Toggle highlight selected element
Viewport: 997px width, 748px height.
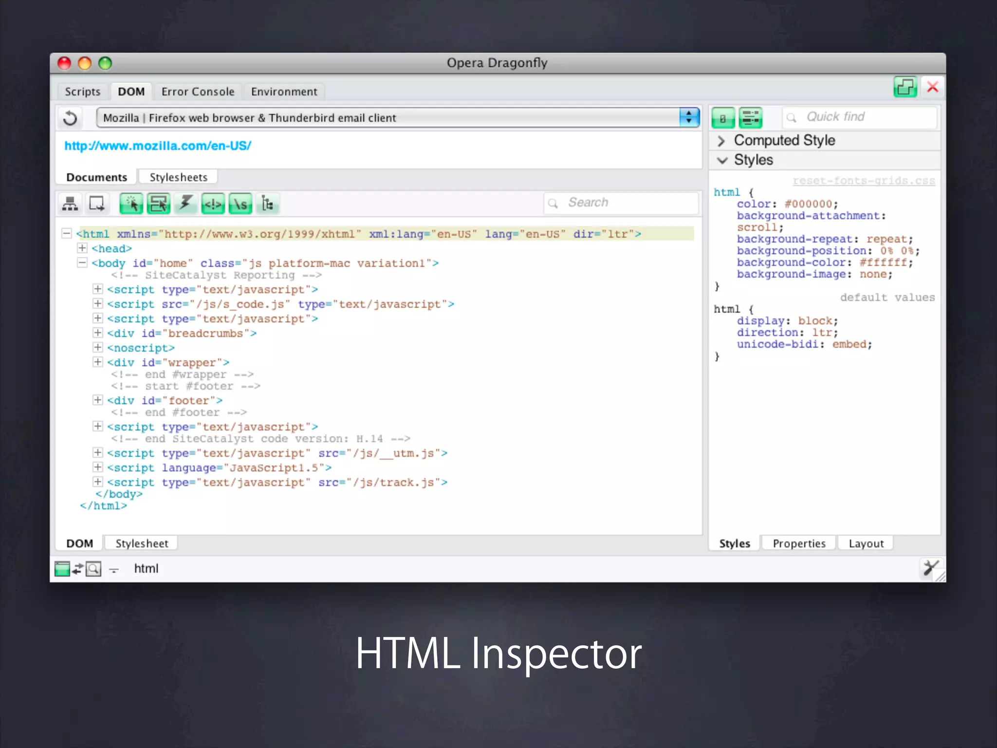click(159, 204)
